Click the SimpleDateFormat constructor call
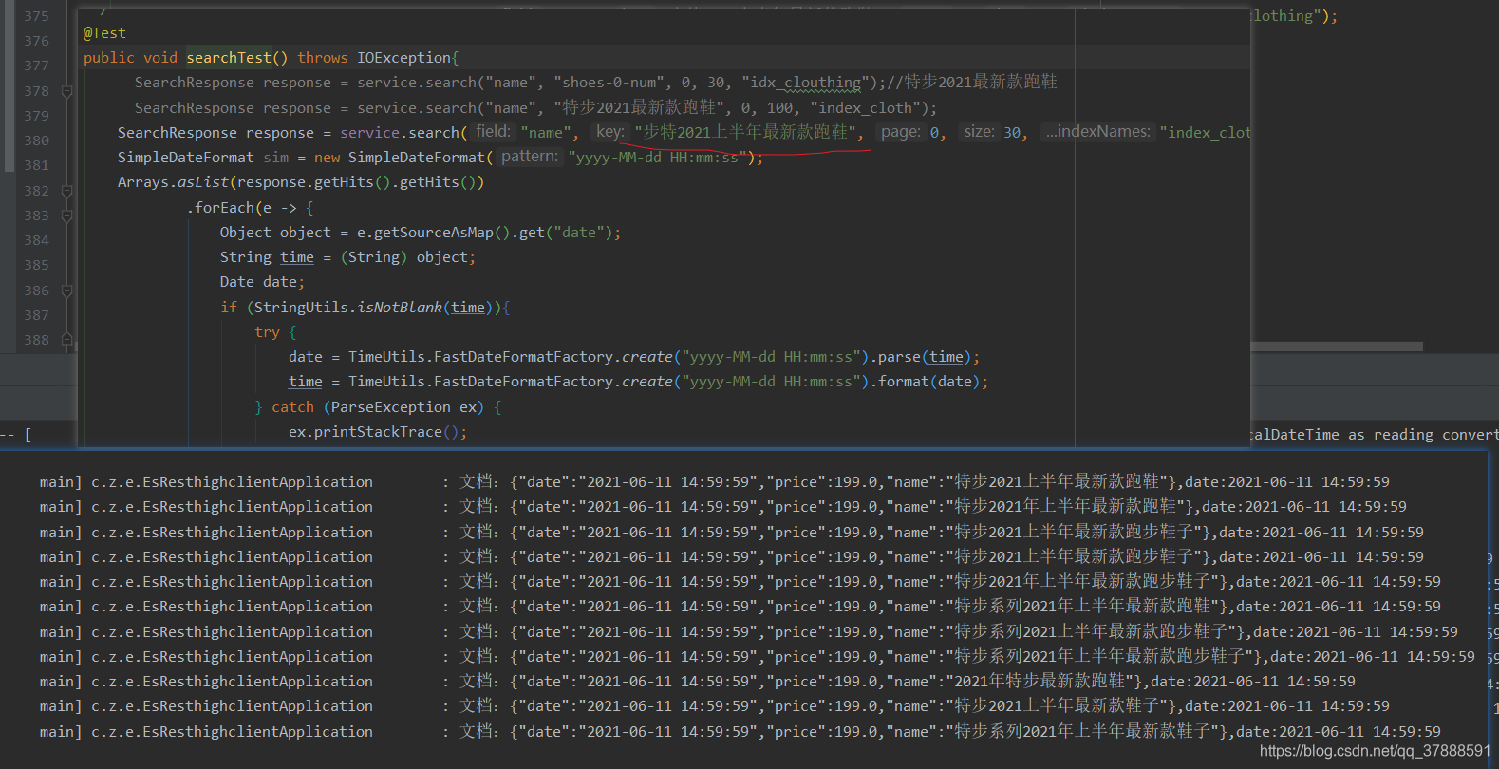Screen dimensions: 1499x769 tap(420, 158)
